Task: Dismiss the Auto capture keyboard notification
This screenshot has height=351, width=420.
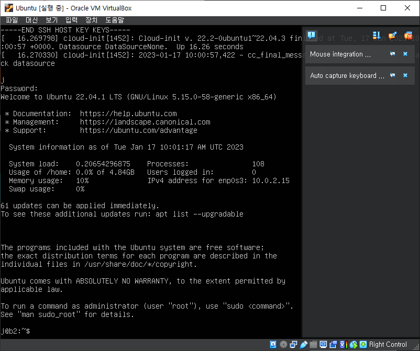Action: [x=405, y=75]
